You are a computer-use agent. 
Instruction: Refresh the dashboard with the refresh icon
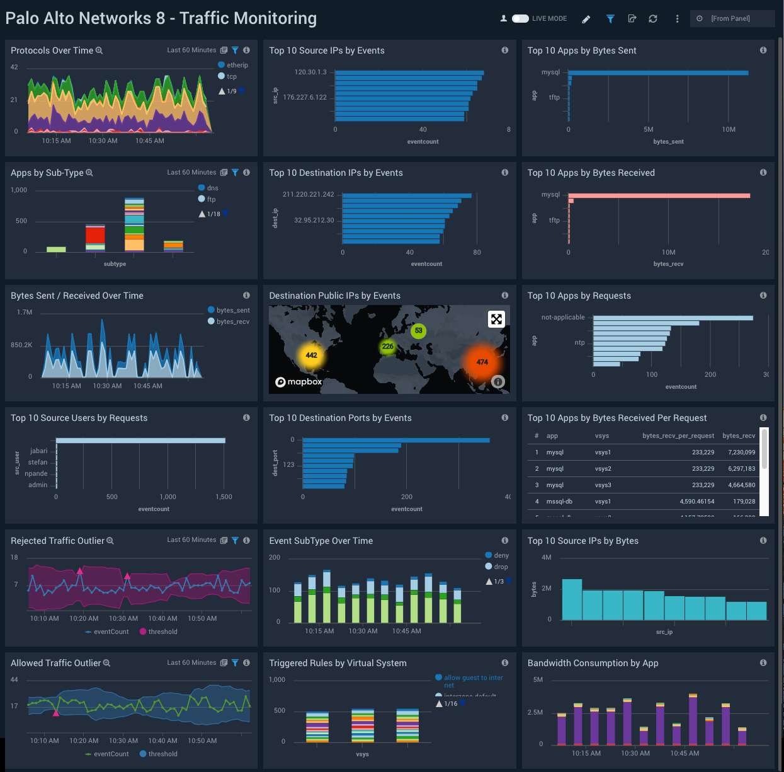653,19
